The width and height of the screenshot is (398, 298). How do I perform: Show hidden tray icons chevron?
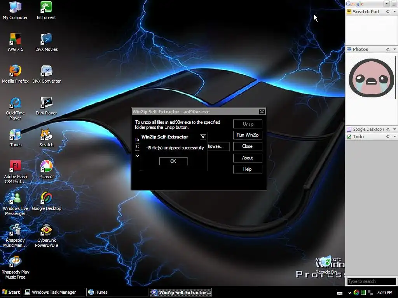point(350,293)
